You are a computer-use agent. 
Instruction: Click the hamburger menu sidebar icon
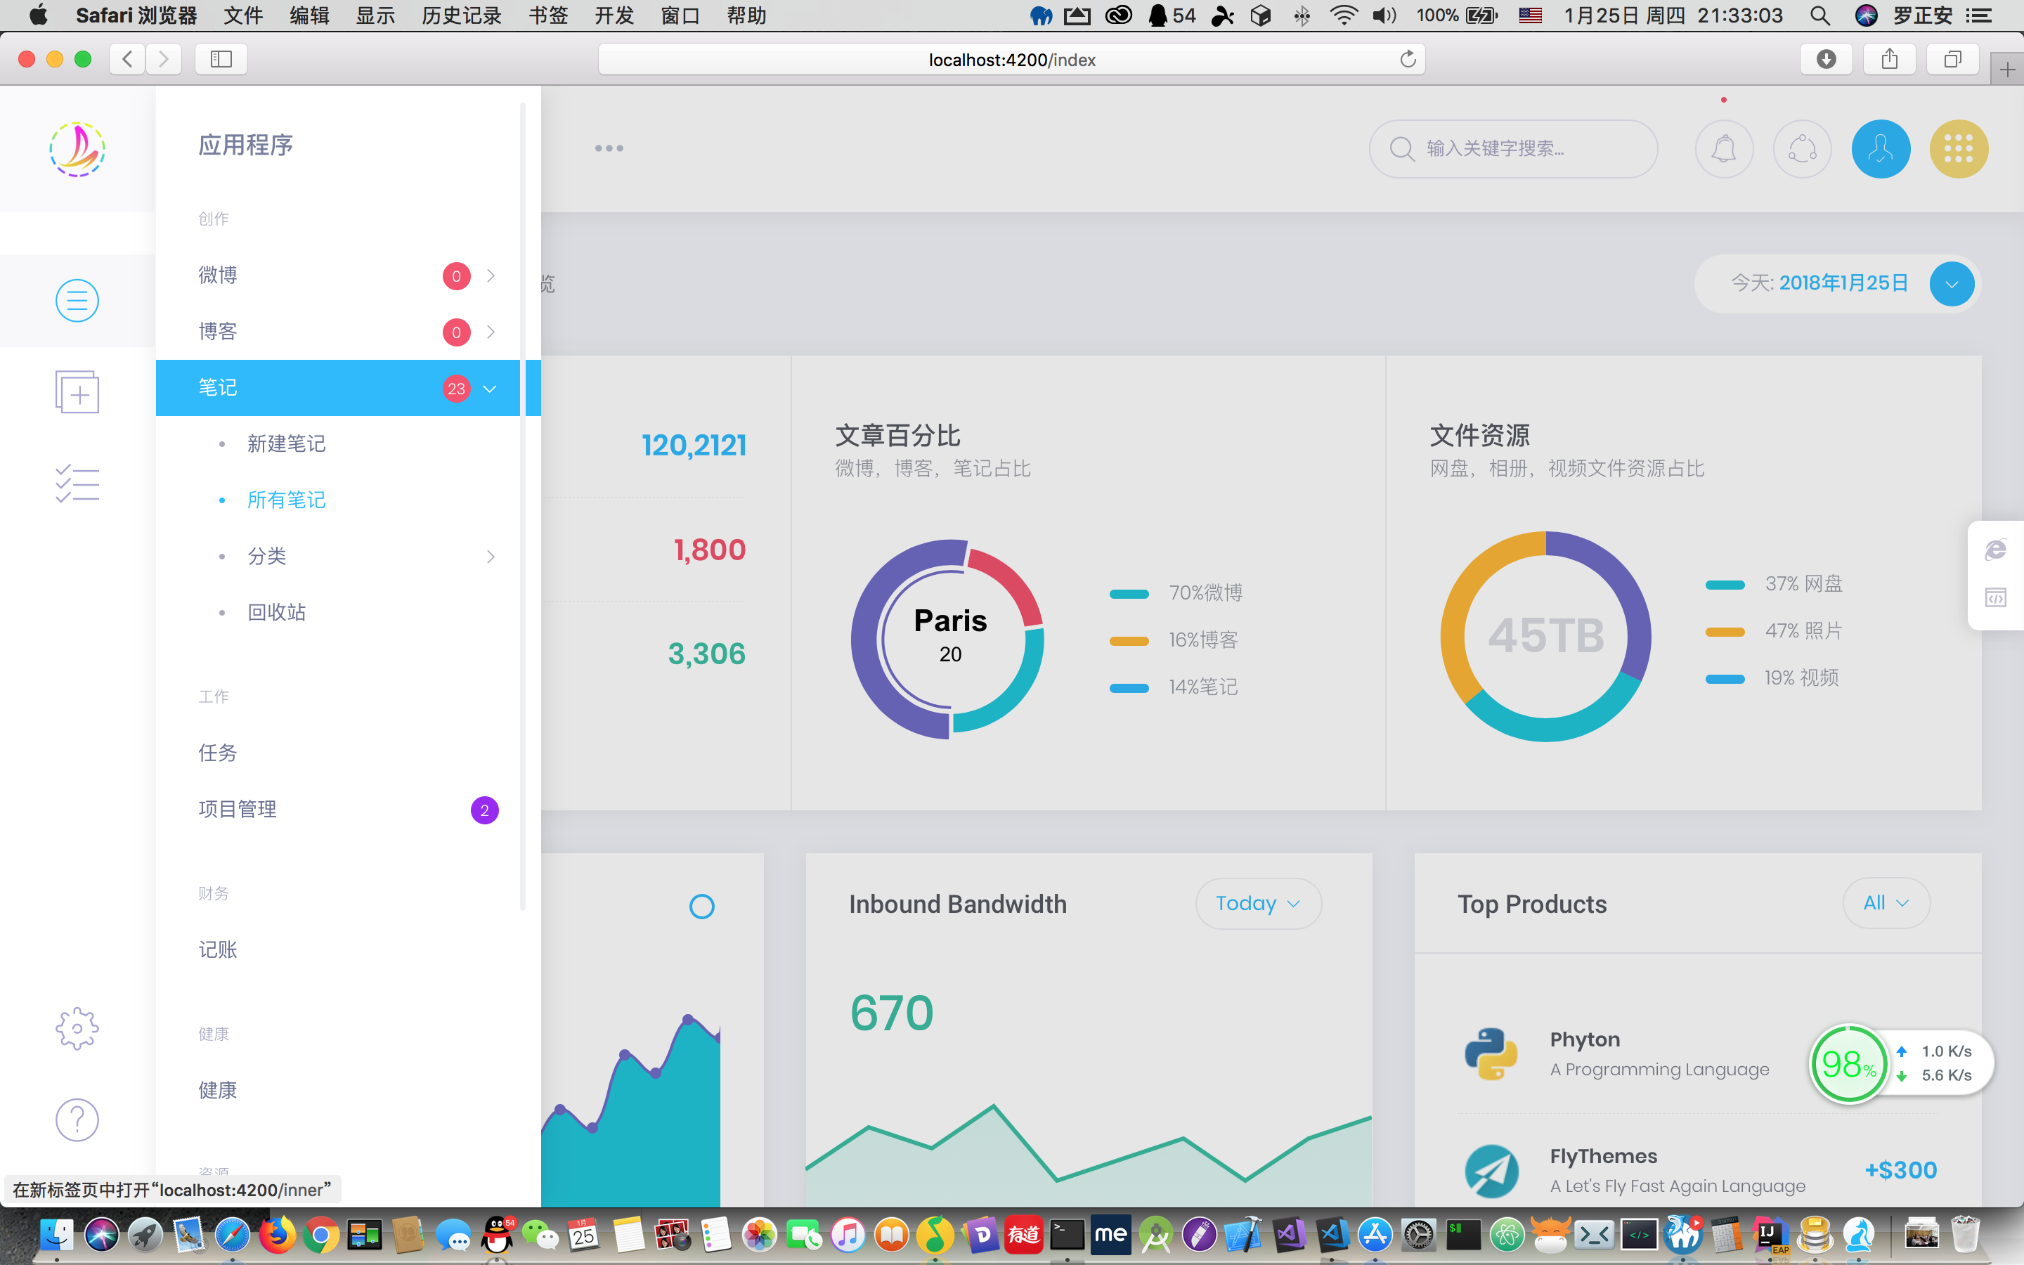77,300
